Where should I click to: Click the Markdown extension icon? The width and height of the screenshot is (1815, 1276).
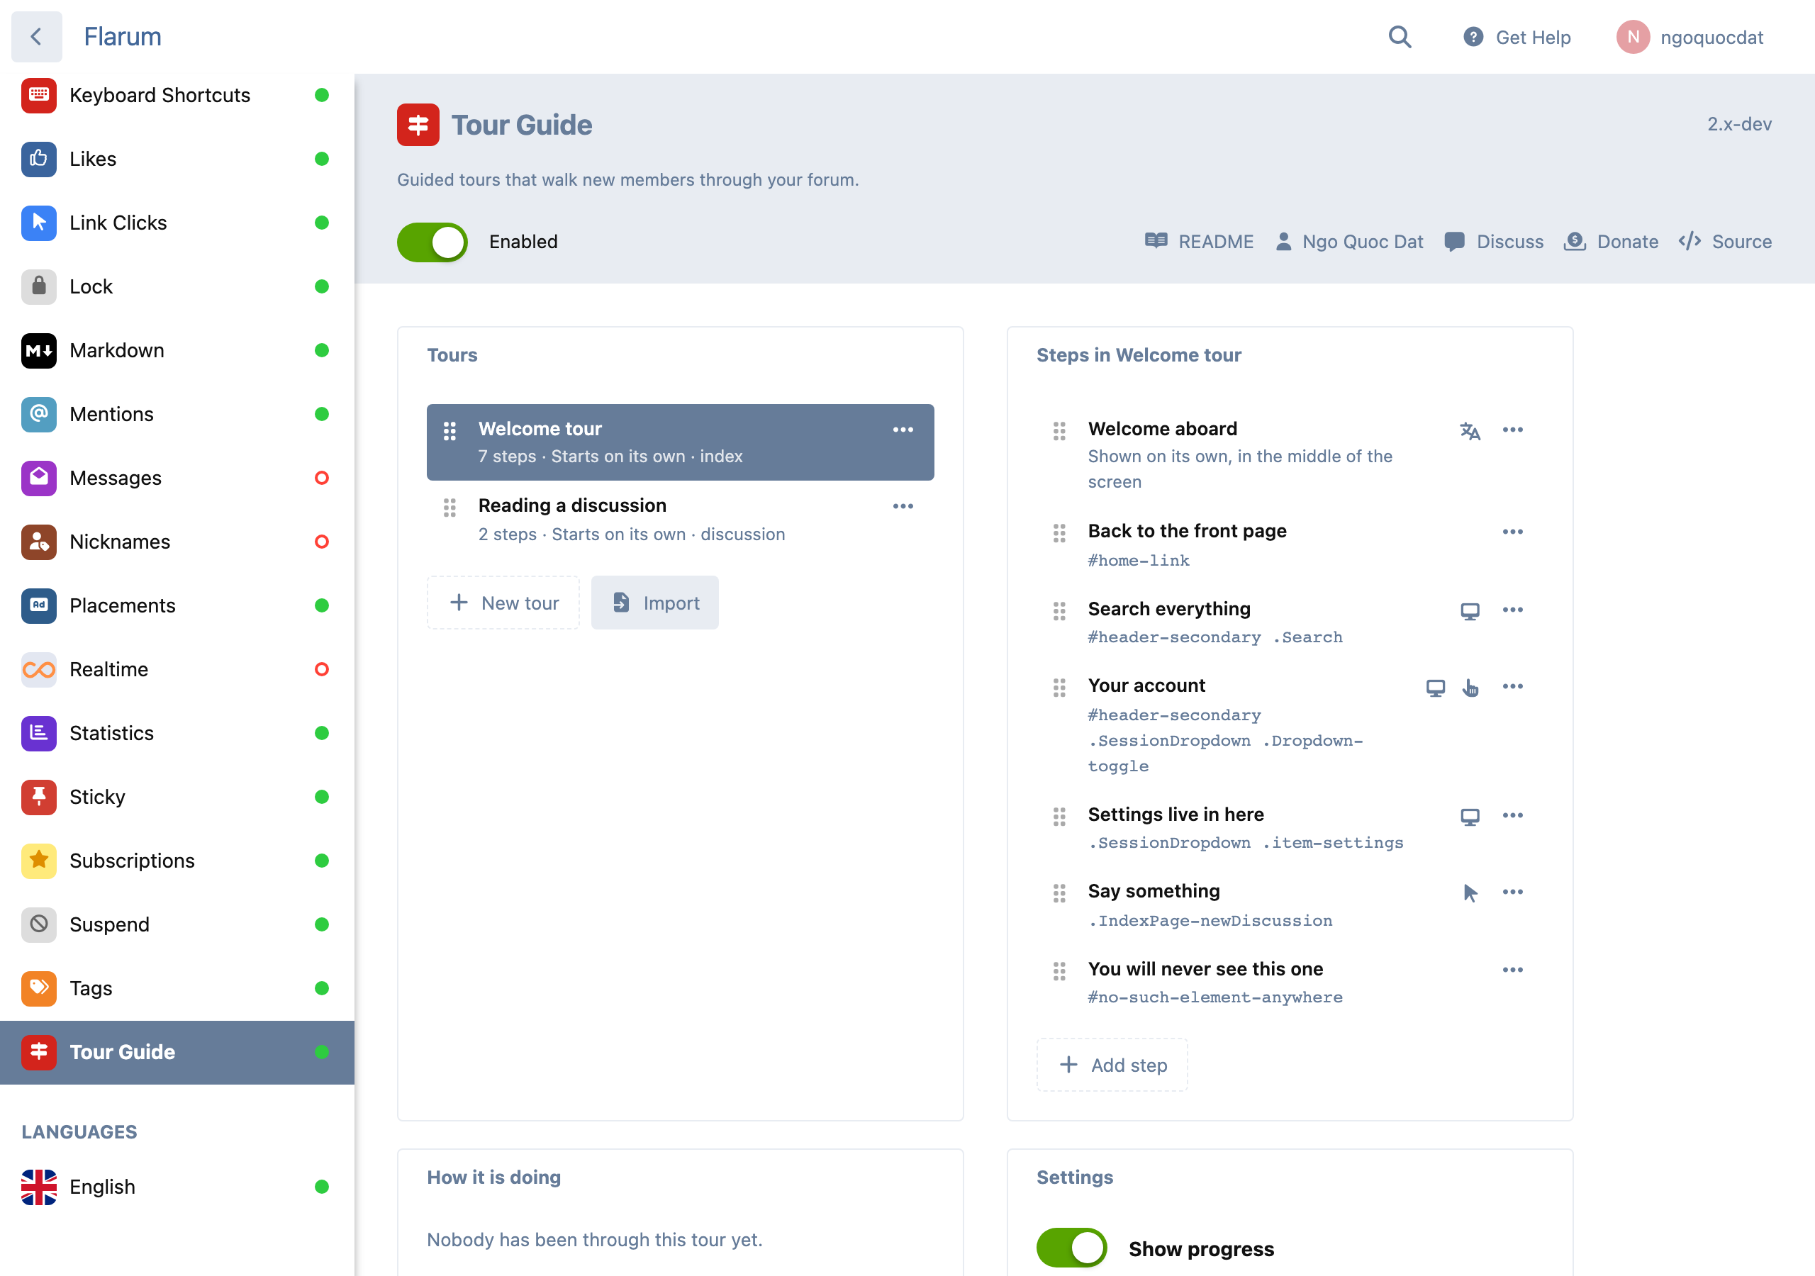(39, 350)
